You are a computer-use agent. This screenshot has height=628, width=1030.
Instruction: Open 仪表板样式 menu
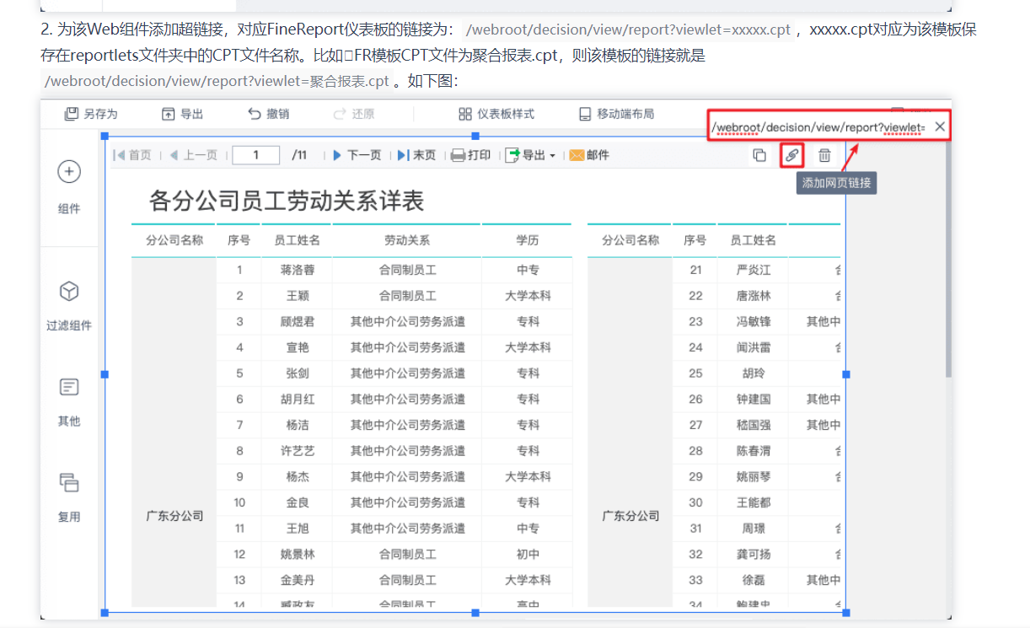point(496,114)
